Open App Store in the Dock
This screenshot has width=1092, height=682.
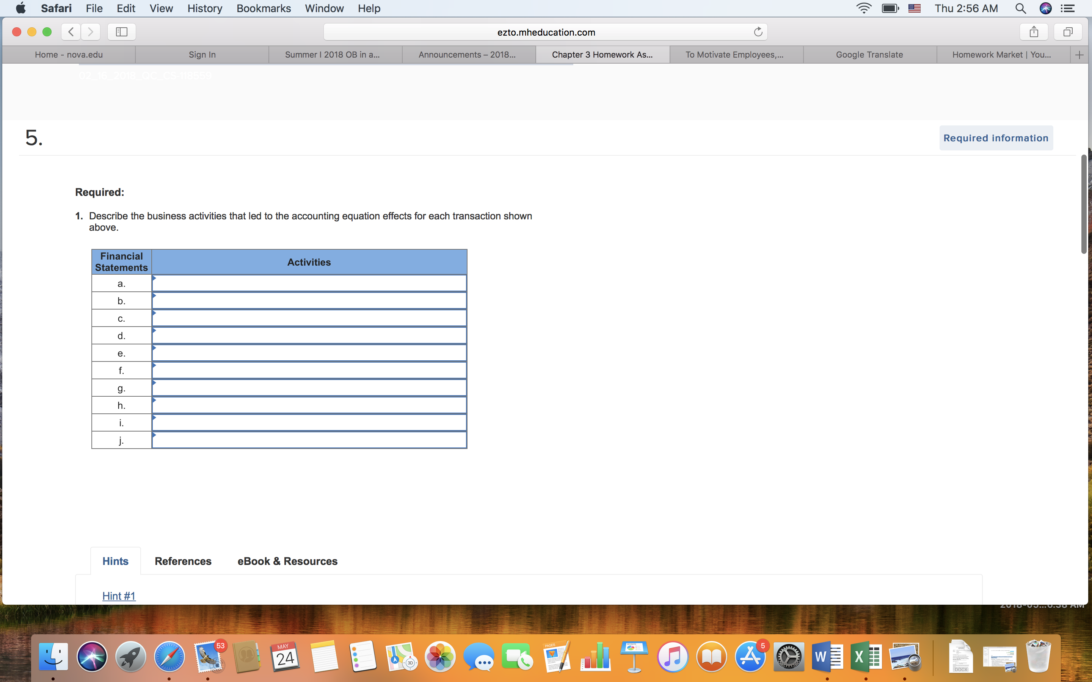click(x=750, y=656)
